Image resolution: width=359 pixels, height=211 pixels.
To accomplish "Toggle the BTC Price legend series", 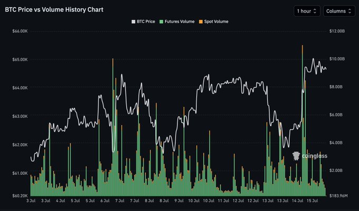I will (143, 22).
